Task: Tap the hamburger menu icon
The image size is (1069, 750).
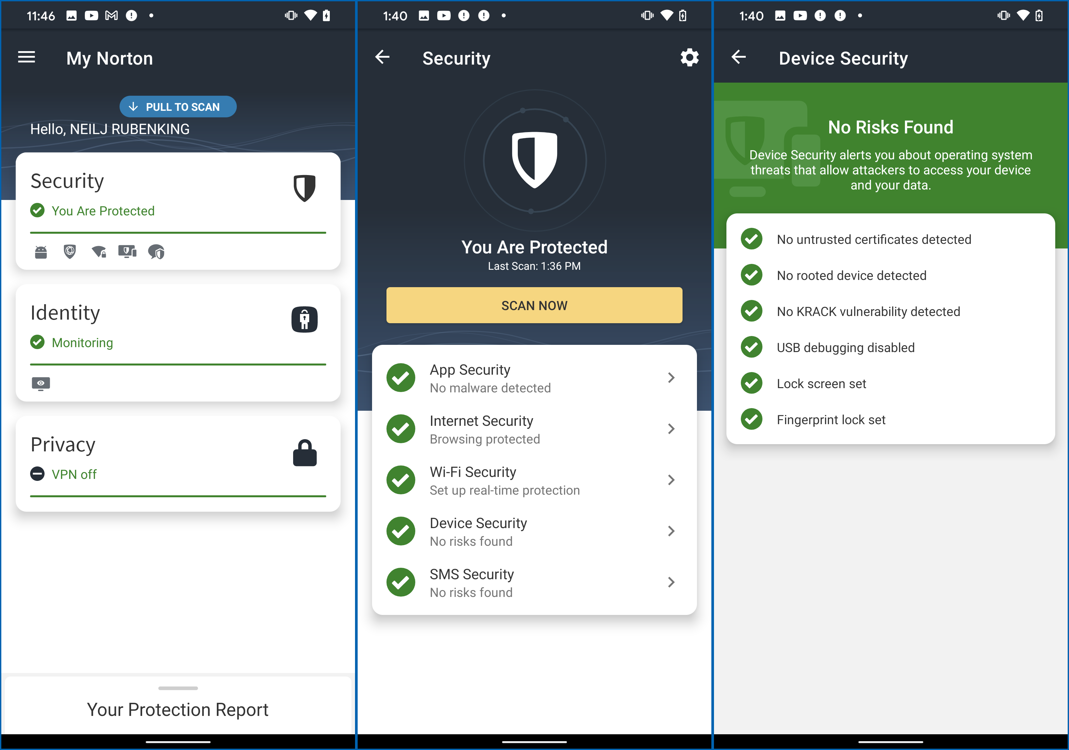Action: point(27,57)
